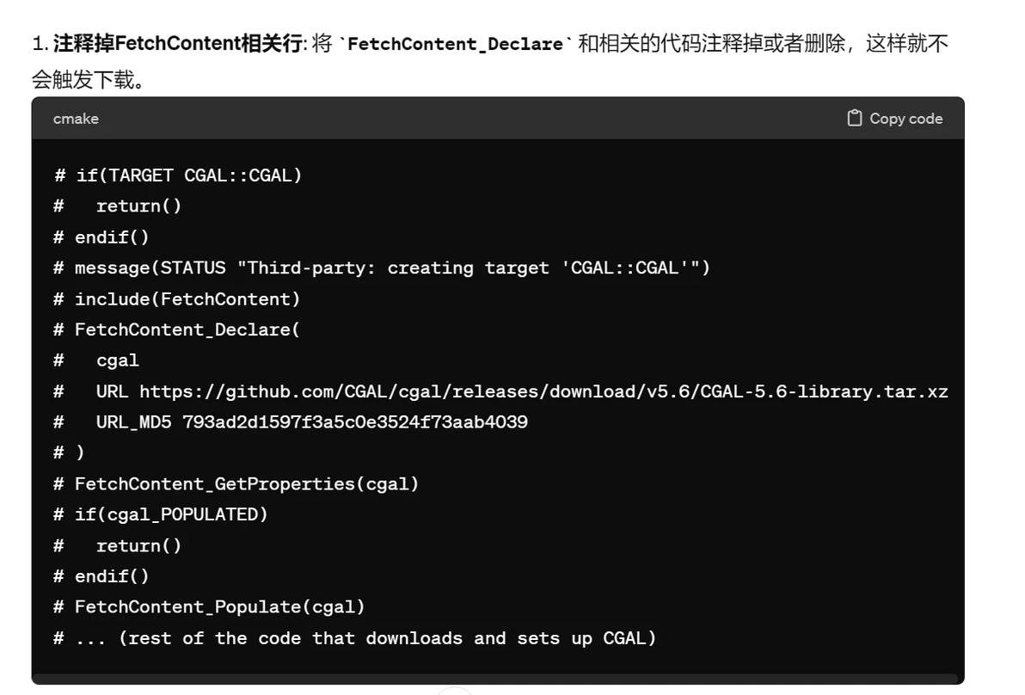1025x695 pixels.
Task: Click the # FetchContent_Declare( line in code
Action: (x=177, y=330)
